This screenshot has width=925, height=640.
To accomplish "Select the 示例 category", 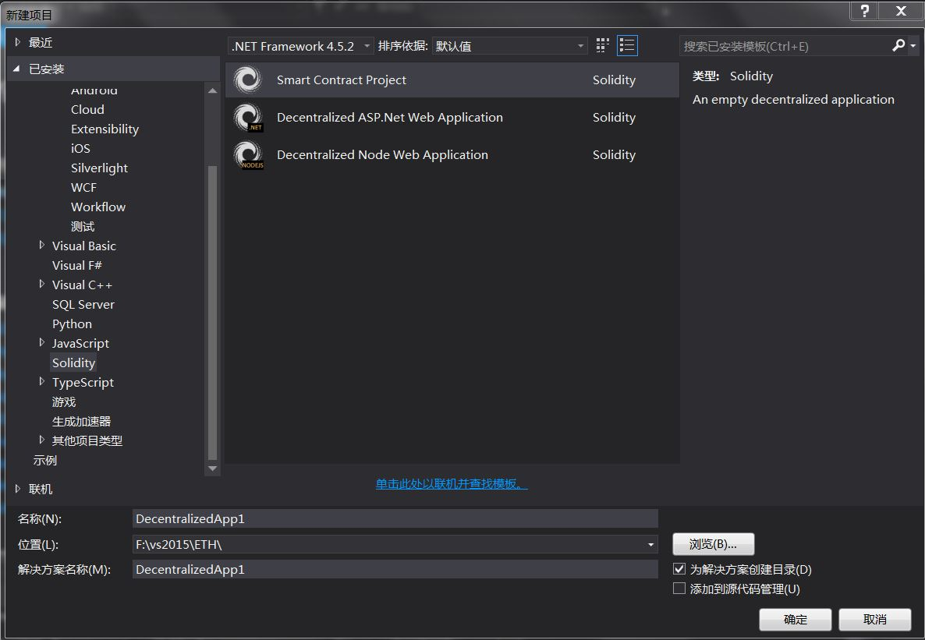I will click(x=44, y=460).
